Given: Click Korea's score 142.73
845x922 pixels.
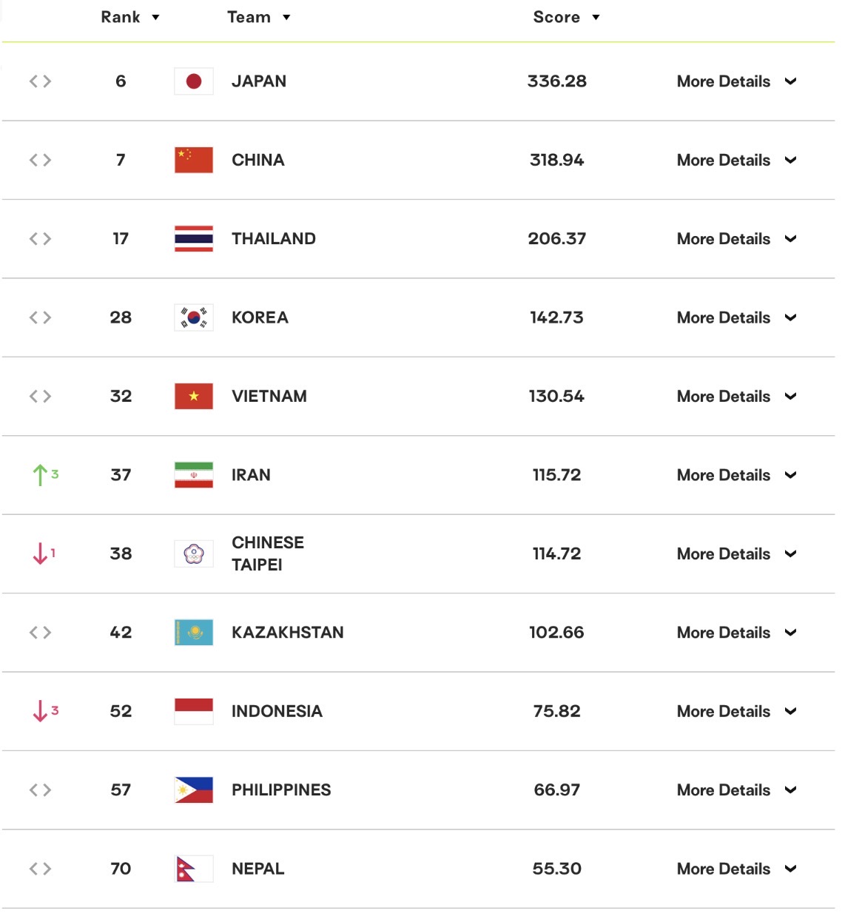Looking at the screenshot, I should (556, 317).
